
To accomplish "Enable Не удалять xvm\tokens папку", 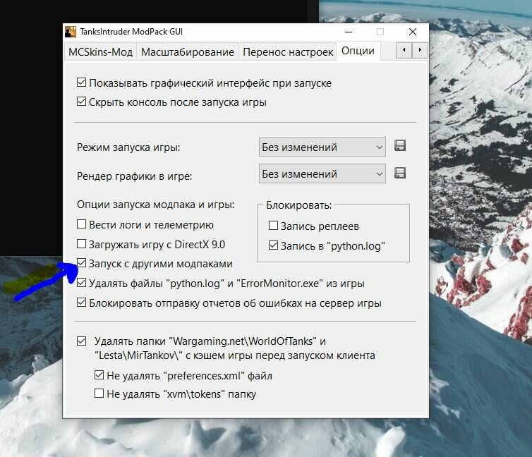I will tap(99, 394).
